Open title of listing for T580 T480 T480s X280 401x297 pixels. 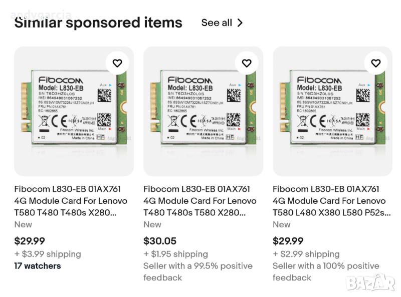(x=71, y=201)
